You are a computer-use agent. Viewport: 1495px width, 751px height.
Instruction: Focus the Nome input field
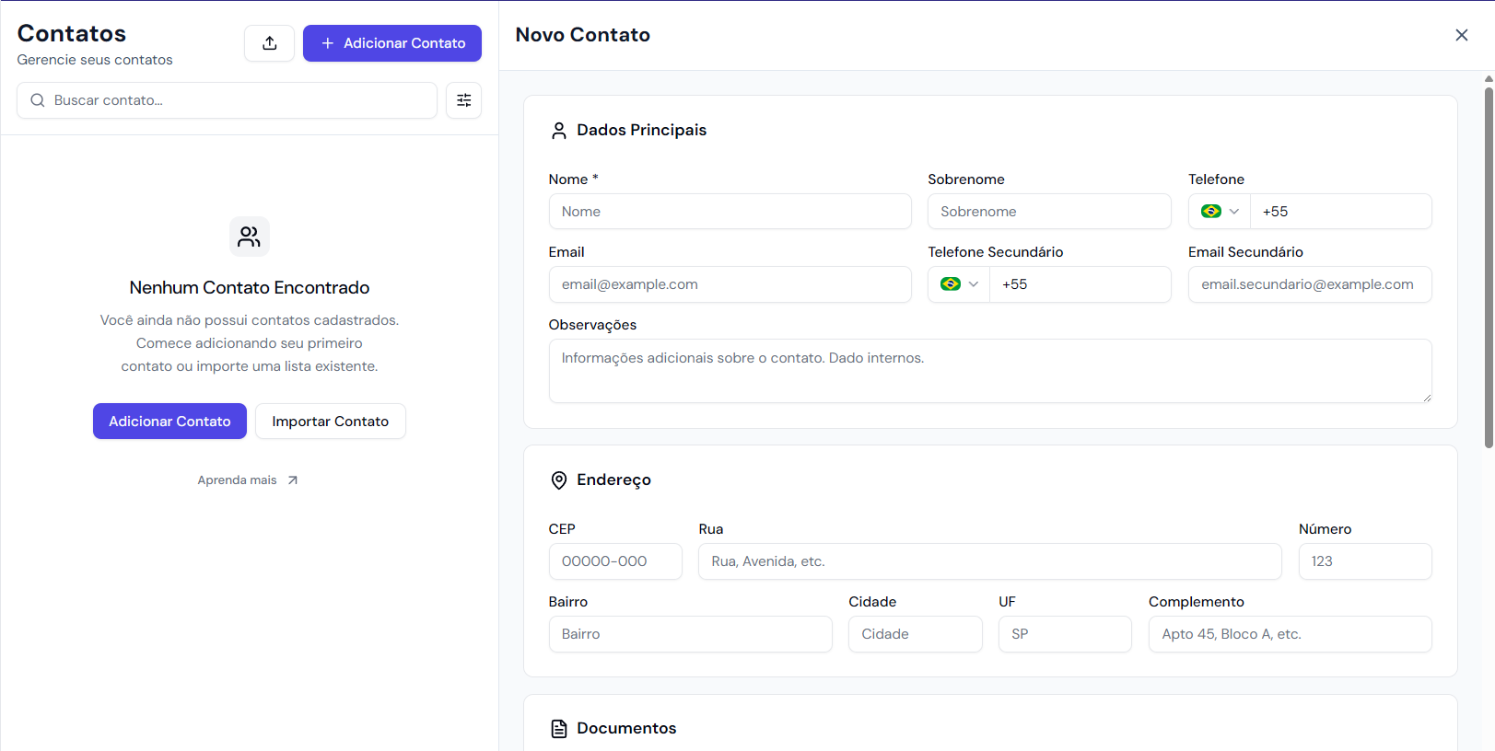click(730, 212)
